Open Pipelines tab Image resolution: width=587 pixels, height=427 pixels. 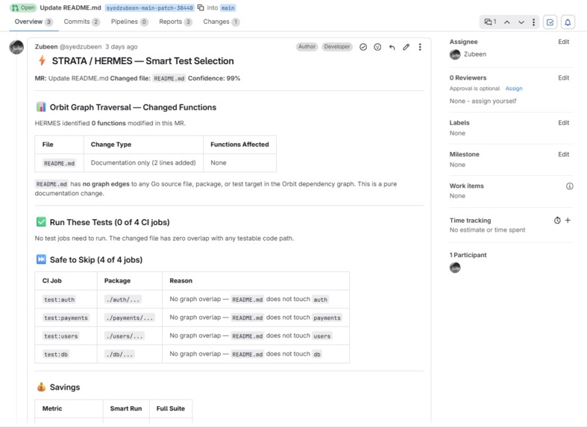(129, 22)
